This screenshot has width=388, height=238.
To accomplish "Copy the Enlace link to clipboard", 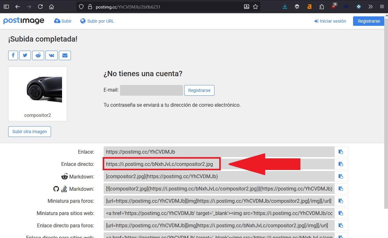I will coord(340,152).
